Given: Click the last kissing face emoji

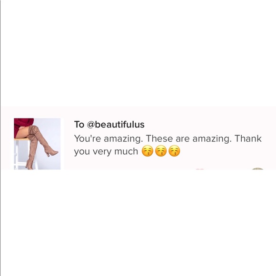Looking at the screenshot, I should click(x=174, y=151).
